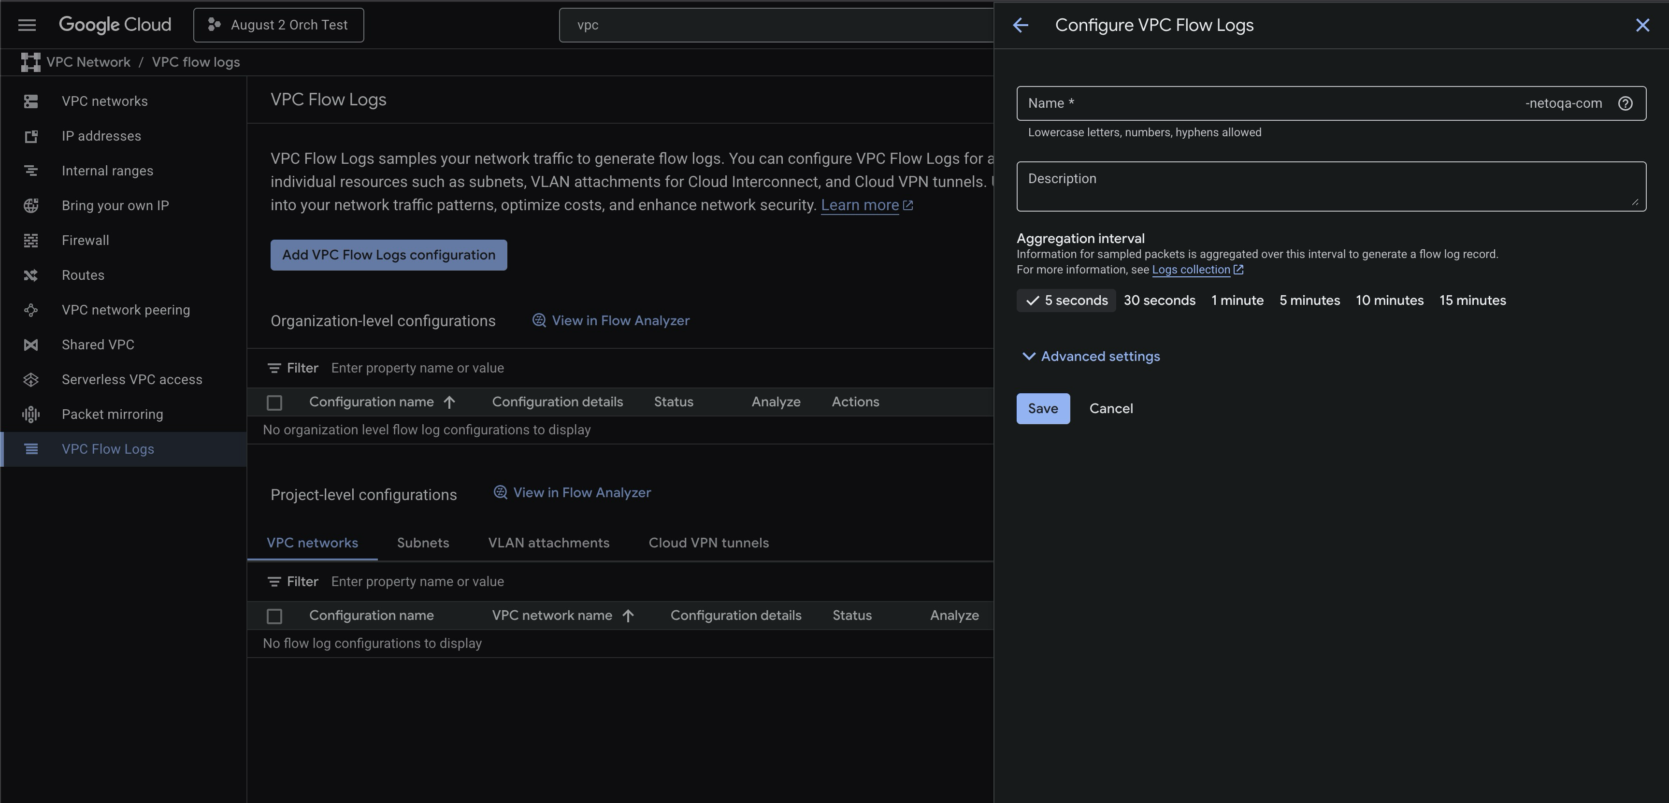Open Packet mirroring from the sidebar

coord(112,415)
